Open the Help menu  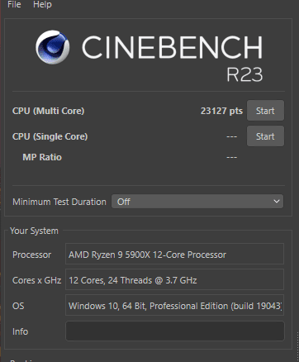pos(42,4)
